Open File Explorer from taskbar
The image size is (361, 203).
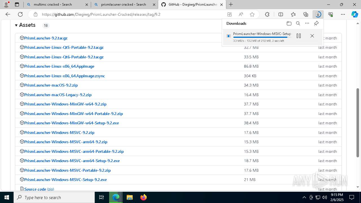[x=129, y=197]
